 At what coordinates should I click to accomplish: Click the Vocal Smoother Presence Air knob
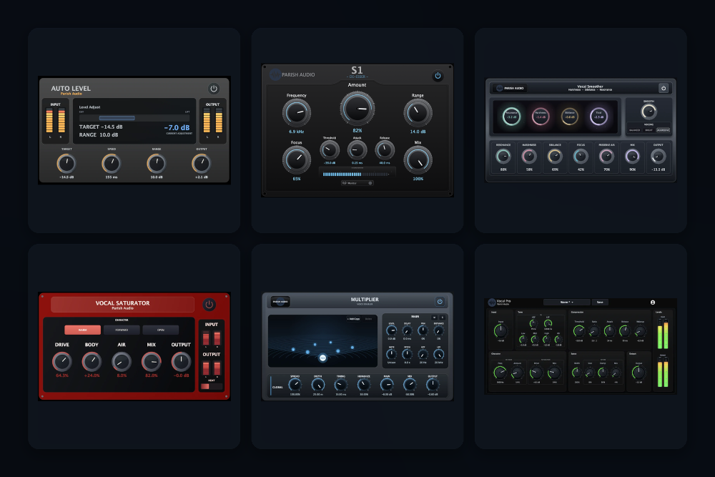coord(606,157)
